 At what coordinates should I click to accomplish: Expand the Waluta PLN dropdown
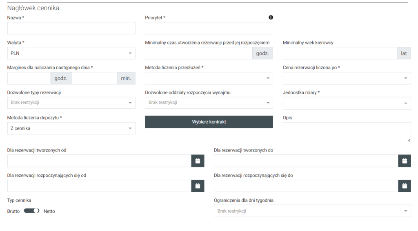click(x=71, y=53)
